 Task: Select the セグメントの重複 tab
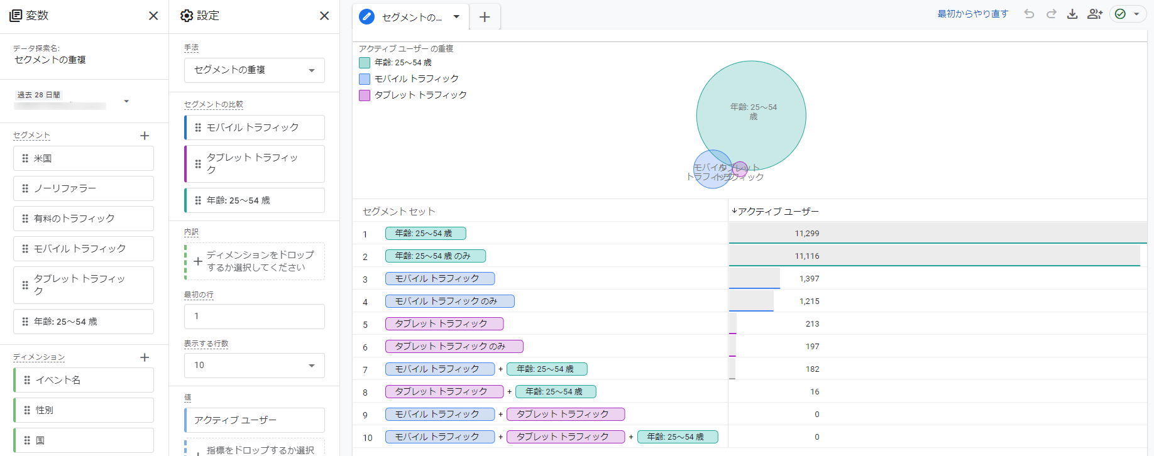(x=411, y=18)
